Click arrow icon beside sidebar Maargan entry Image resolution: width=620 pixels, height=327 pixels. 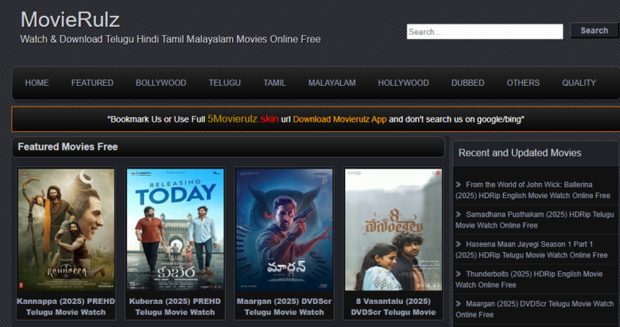459,304
